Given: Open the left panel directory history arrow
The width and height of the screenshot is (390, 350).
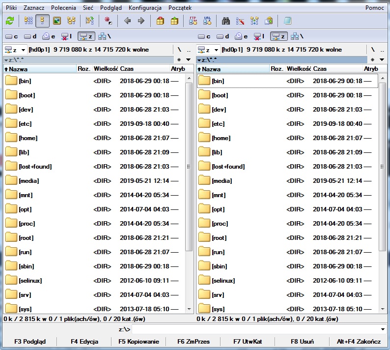Looking at the screenshot, I should 188,60.
